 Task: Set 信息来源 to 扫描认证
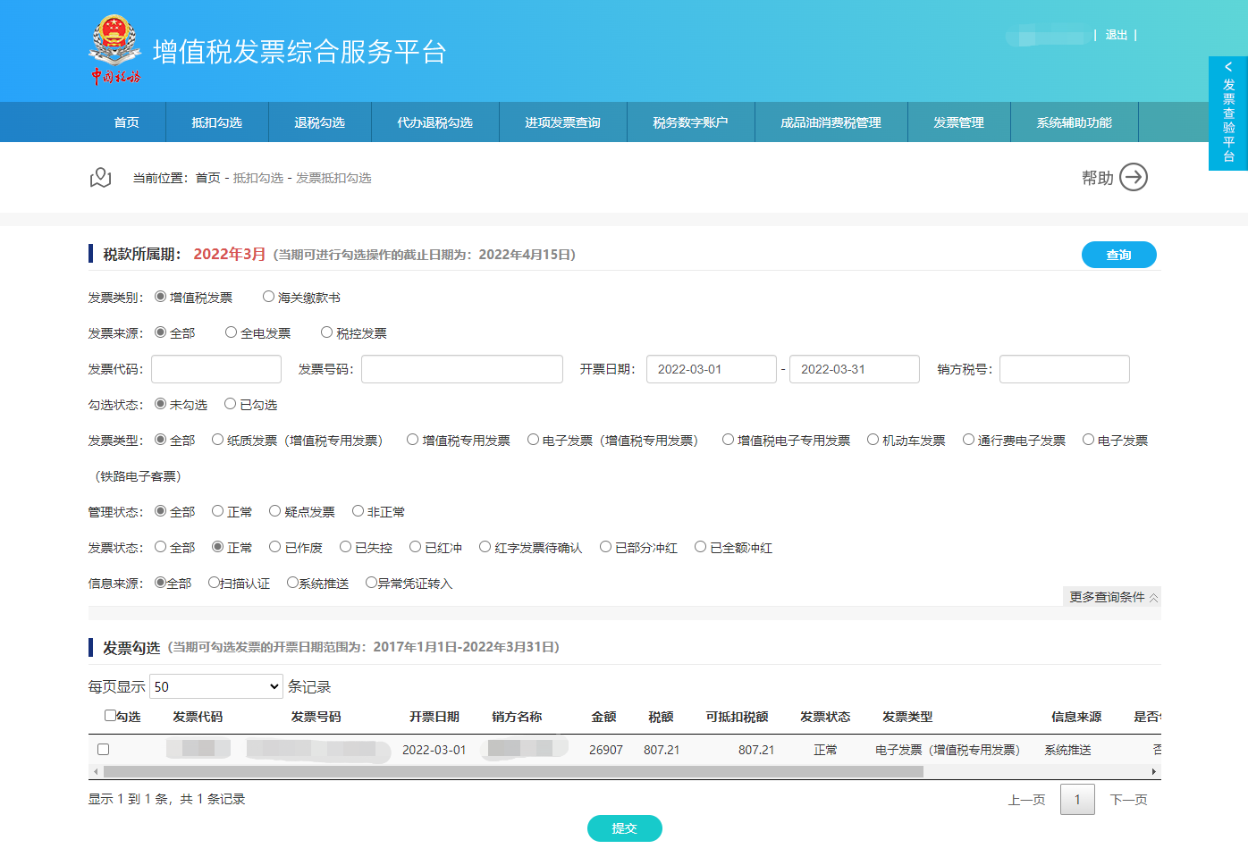[x=214, y=583]
